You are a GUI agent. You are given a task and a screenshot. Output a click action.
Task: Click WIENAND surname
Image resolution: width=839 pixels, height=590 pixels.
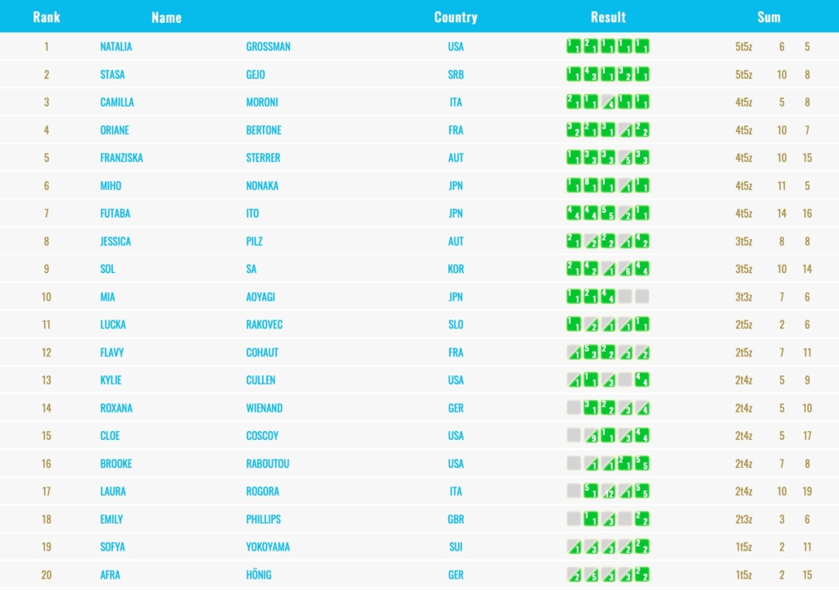point(265,408)
